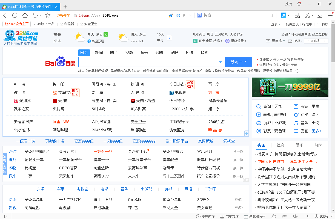Switch to the 娱乐 news tab
Screen dimensions: 335x219
click(x=299, y=145)
